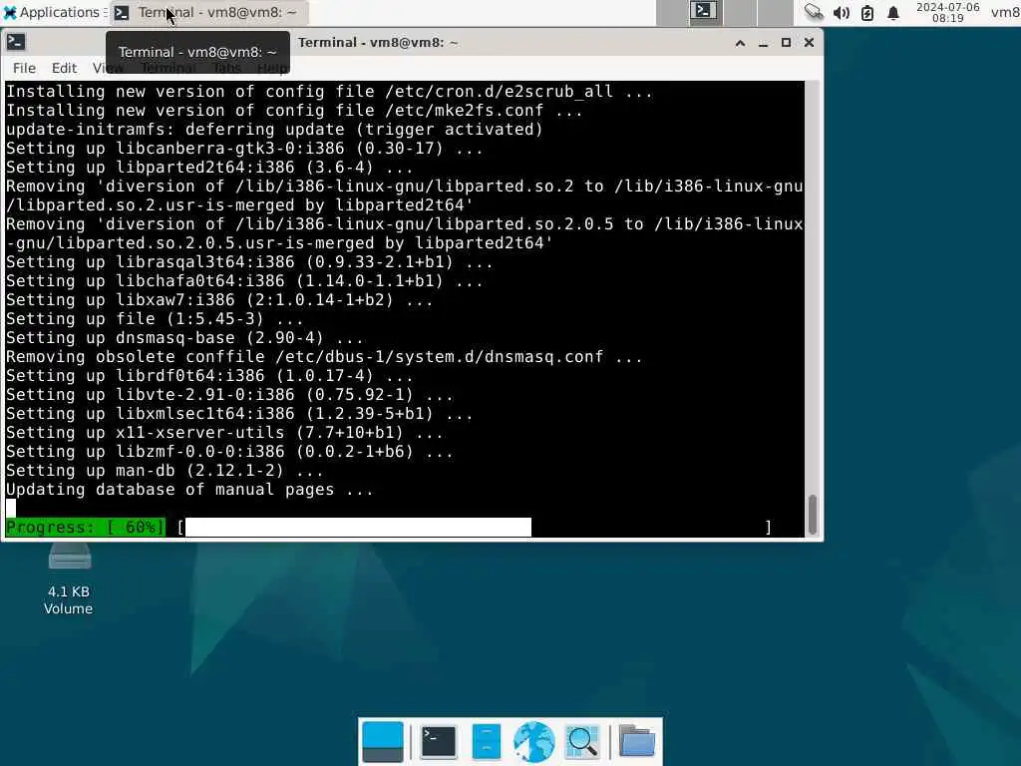1021x766 pixels.
Task: Click Show Desktop icon in dock
Action: tap(383, 742)
